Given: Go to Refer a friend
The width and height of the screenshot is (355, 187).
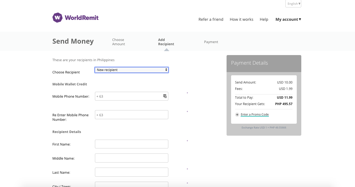Looking at the screenshot, I should click(x=211, y=19).
